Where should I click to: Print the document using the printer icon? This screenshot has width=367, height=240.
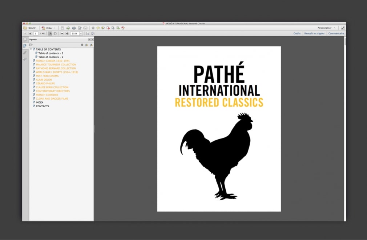click(73, 28)
